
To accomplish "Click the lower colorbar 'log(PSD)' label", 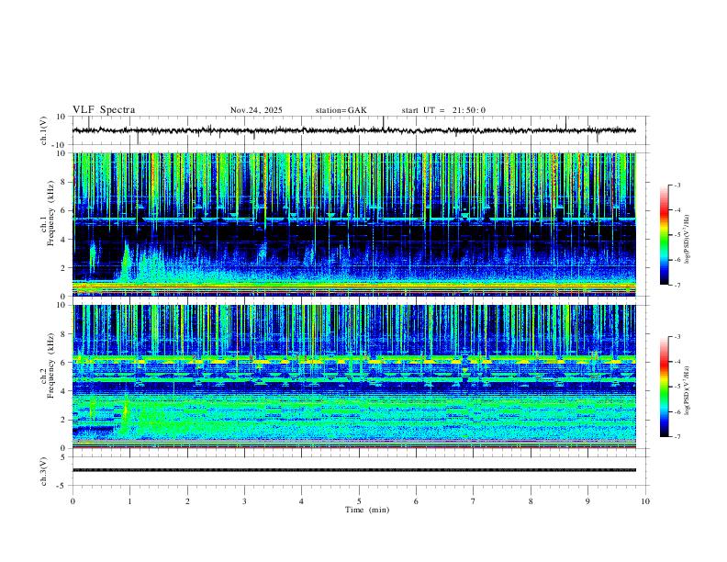I will 687,390.
